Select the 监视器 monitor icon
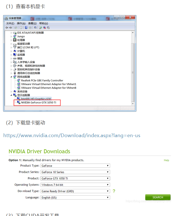The height and width of the screenshot is (216, 184). tap(15, 55)
